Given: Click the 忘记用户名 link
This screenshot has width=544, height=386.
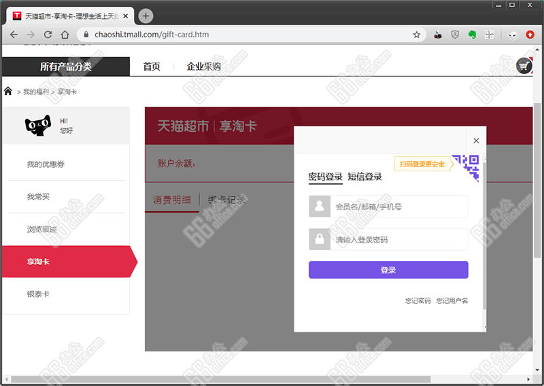Looking at the screenshot, I should pos(452,300).
